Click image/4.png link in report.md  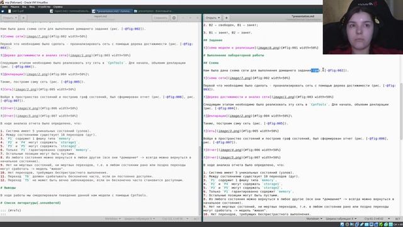coord(28,108)
